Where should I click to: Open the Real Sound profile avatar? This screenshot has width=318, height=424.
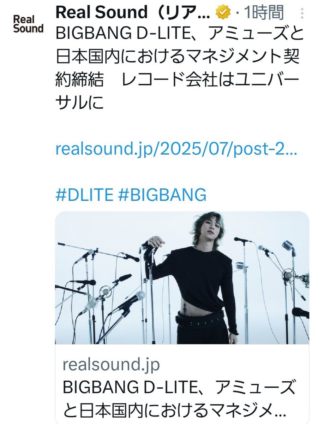coord(28,24)
